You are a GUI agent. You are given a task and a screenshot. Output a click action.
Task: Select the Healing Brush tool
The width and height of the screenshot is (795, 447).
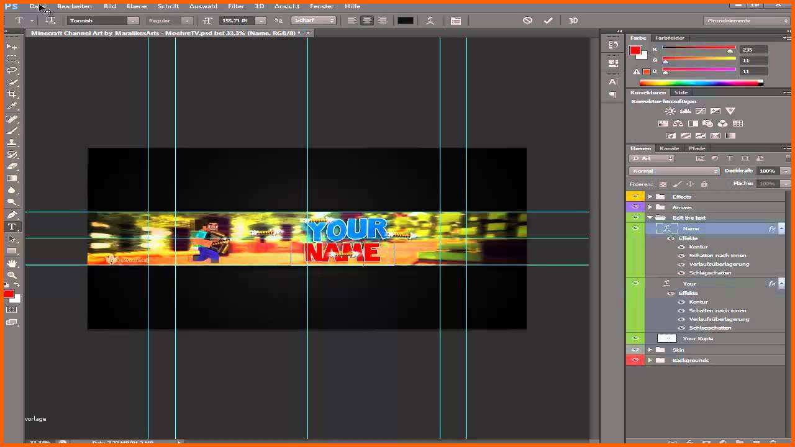(12, 119)
